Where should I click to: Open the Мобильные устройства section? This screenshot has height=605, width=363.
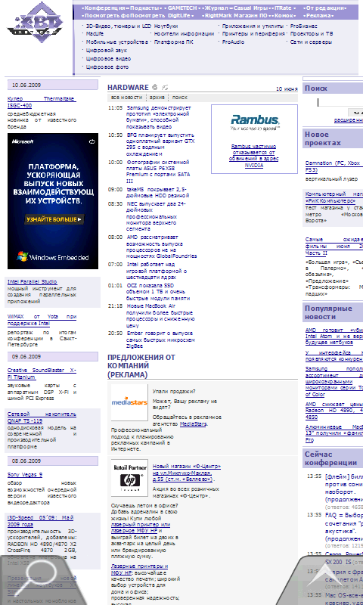(117, 42)
